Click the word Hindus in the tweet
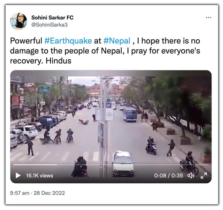 pos(59,61)
